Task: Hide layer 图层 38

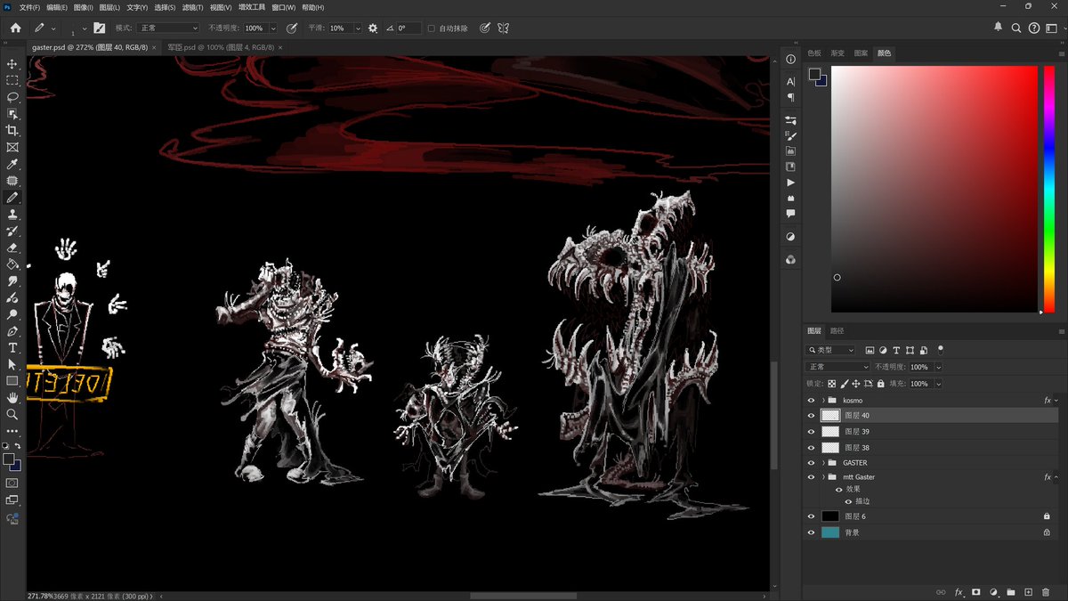Action: coord(811,448)
